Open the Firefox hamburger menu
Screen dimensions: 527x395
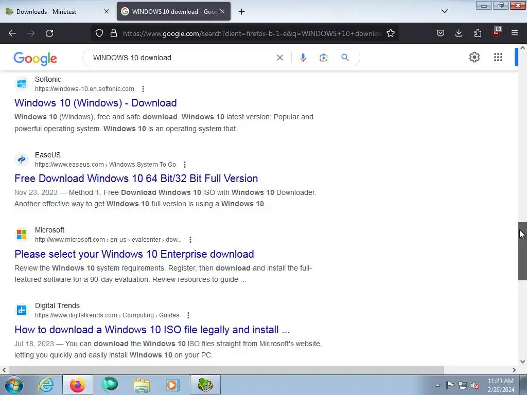515,33
